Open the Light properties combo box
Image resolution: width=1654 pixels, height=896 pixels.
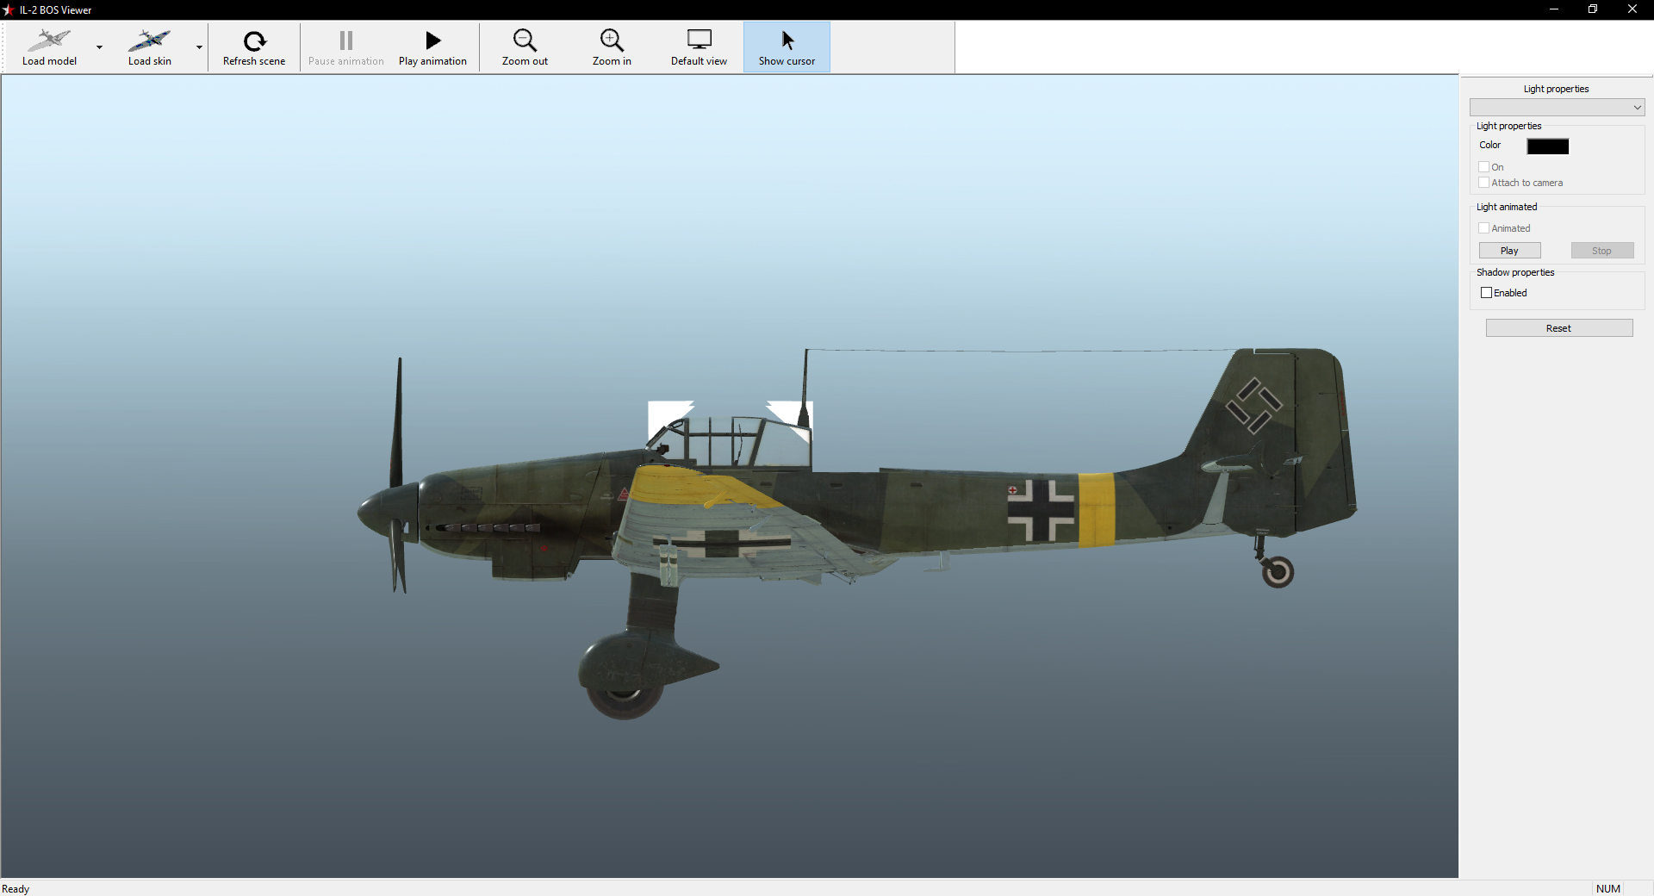1557,108
